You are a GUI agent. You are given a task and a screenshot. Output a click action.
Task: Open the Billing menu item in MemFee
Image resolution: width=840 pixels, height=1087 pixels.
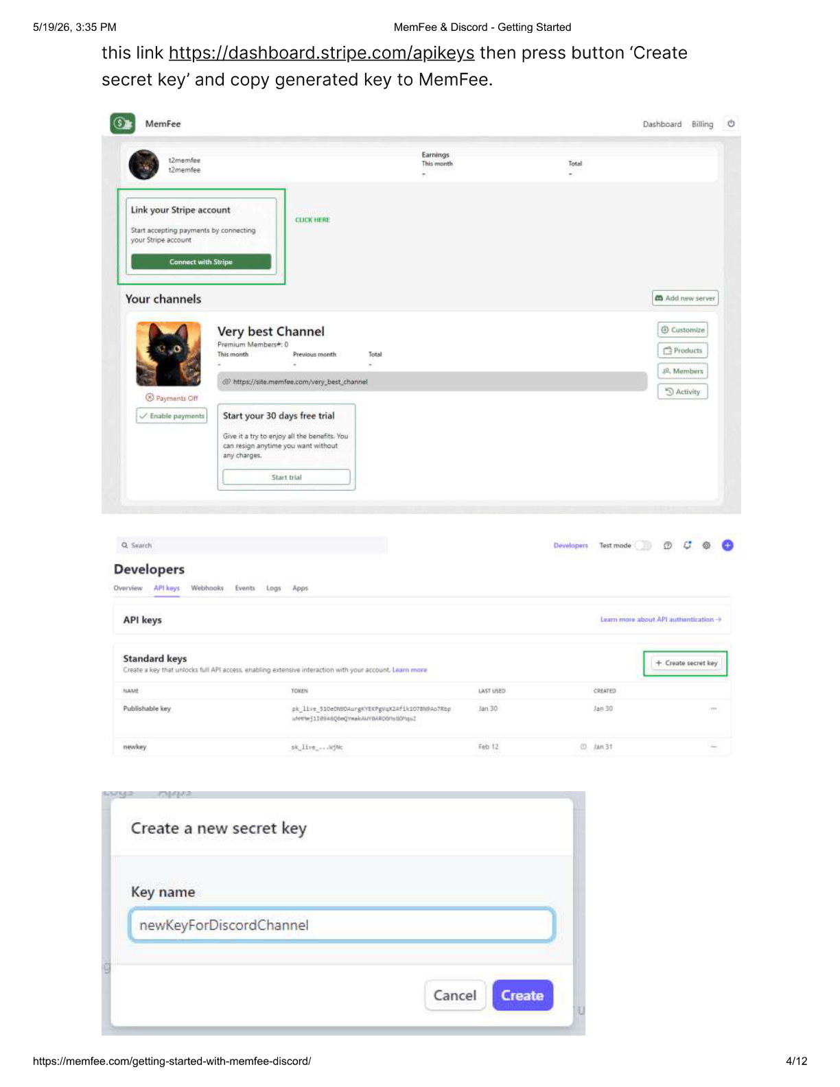pos(702,124)
